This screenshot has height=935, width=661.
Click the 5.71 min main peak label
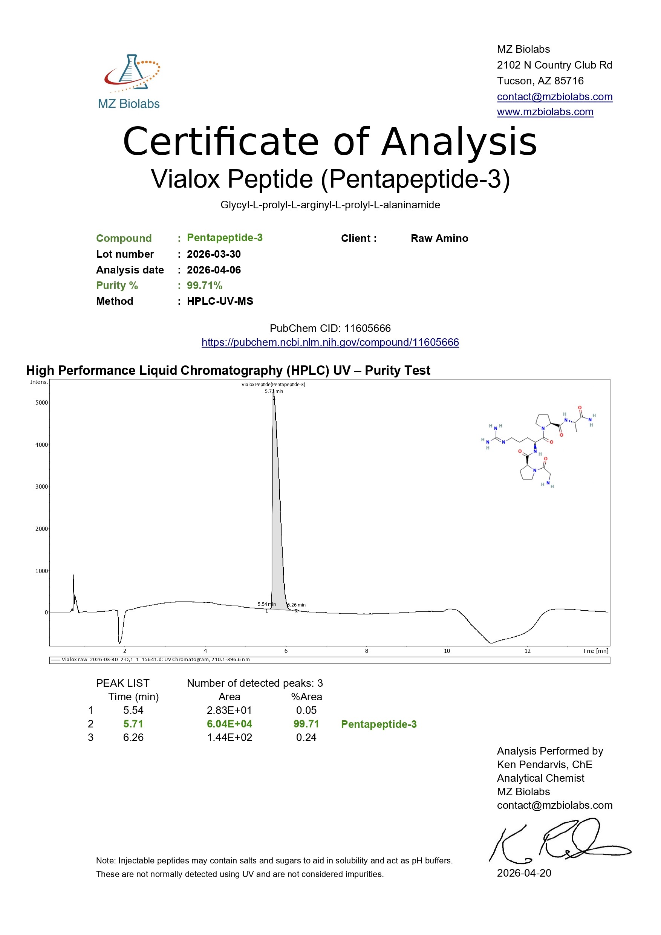(274, 391)
